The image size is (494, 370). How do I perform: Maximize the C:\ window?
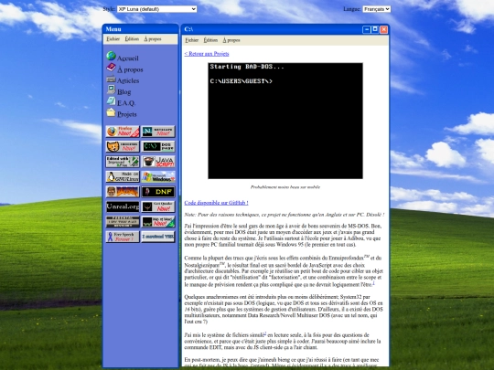pyautogui.click(x=375, y=29)
